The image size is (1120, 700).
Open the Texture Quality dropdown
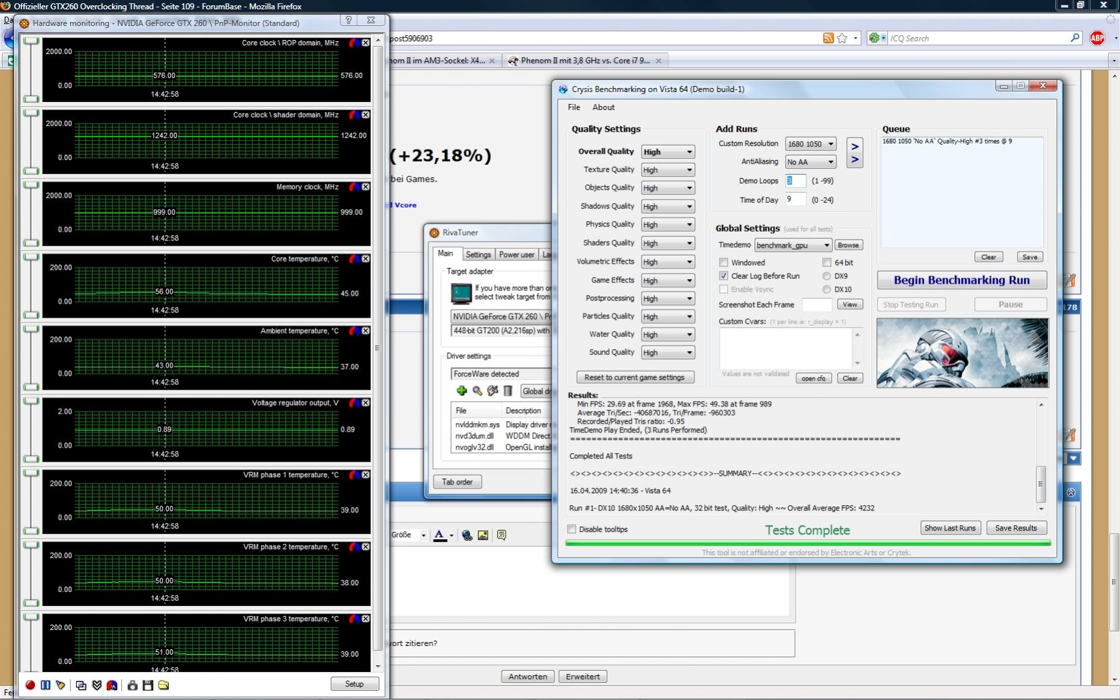[668, 170]
